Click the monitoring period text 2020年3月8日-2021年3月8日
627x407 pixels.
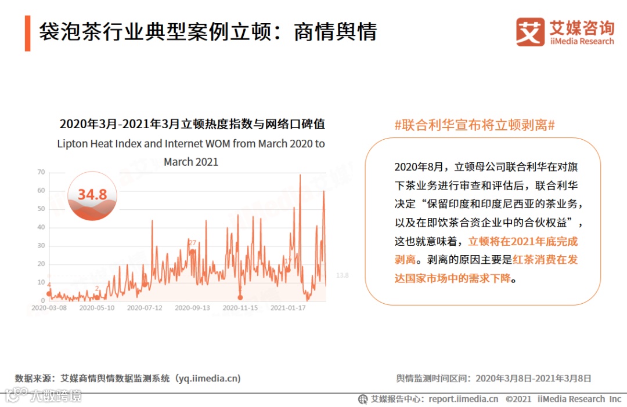(x=534, y=378)
